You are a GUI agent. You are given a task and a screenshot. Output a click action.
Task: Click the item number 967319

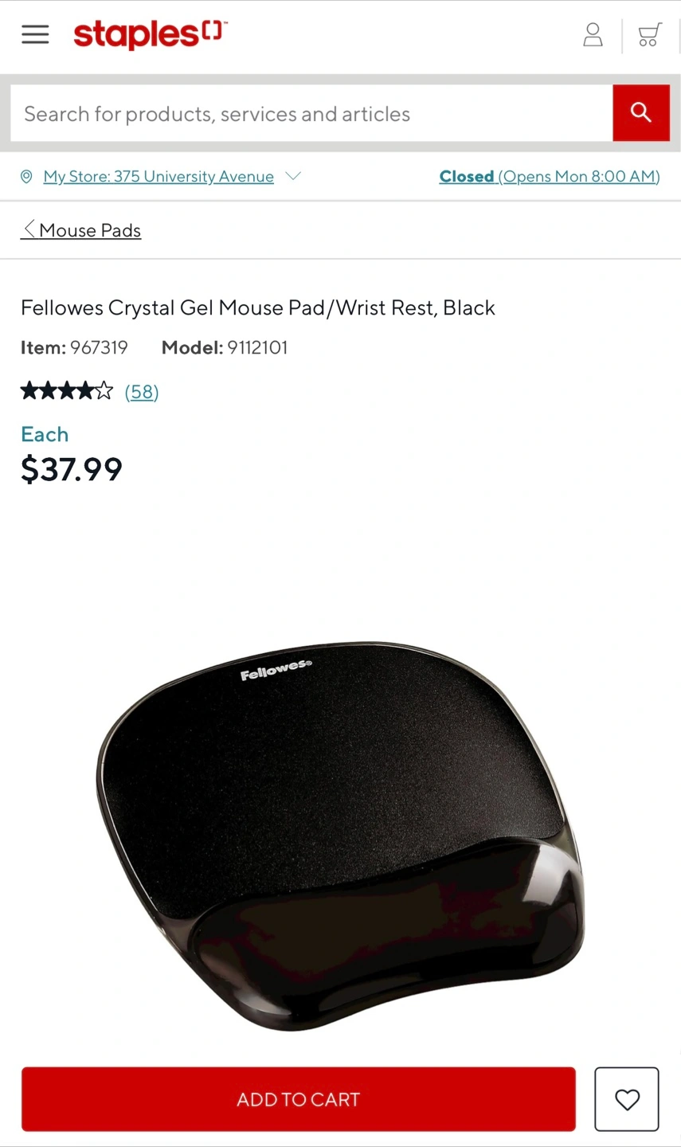tap(99, 347)
